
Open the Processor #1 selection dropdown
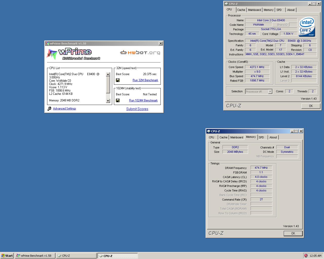coord(270,92)
